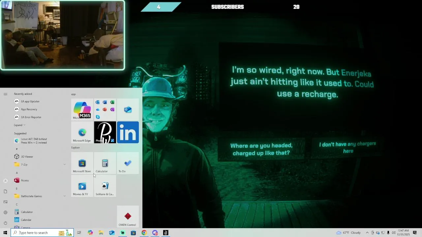Open Microsoft Store on the taskbar
The height and width of the screenshot is (237, 422).
(x=133, y=233)
